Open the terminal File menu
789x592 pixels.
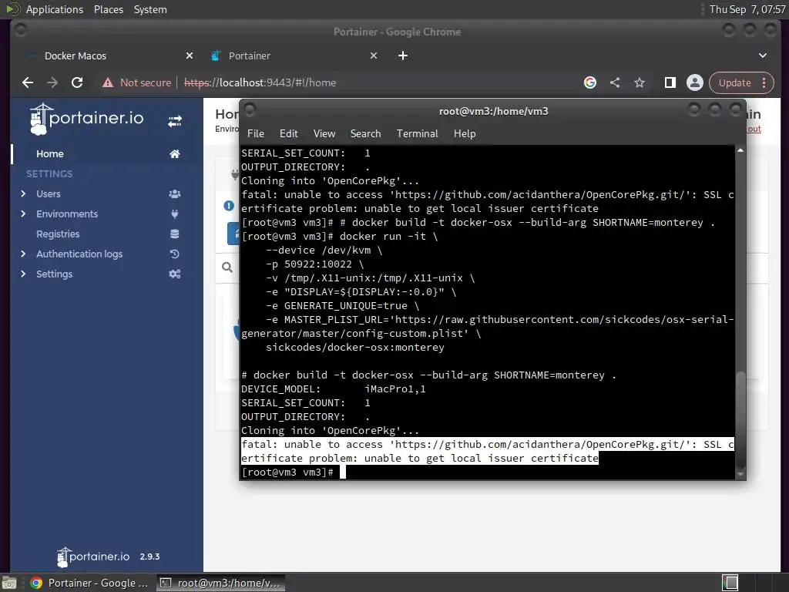(x=256, y=133)
